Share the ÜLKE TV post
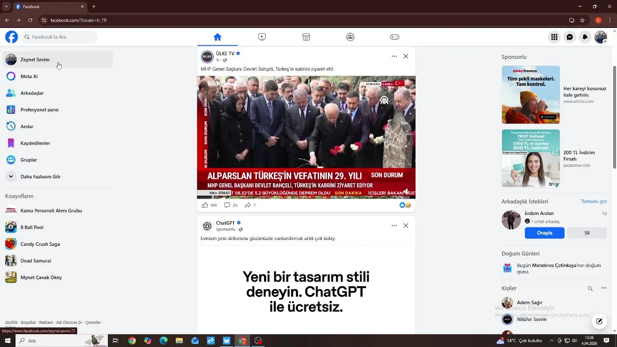The width and height of the screenshot is (617, 347). point(250,205)
